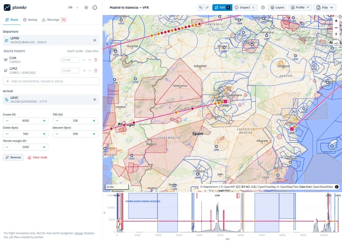The height and width of the screenshot is (241, 342).
Task: Open the plnvwr link in footer
Action: (79, 233)
